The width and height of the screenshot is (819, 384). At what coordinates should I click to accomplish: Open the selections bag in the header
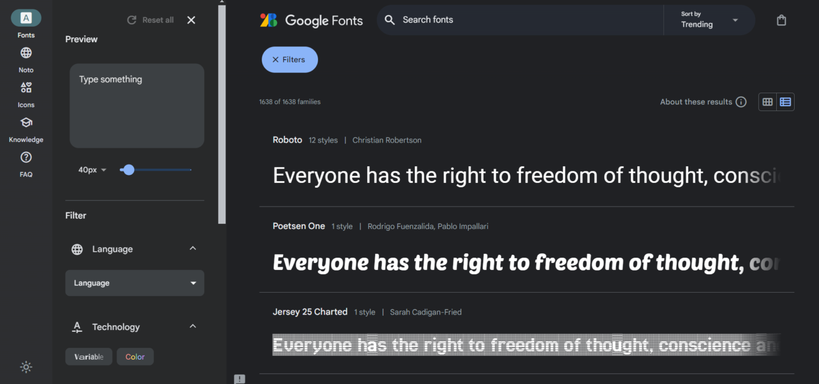[x=781, y=20]
